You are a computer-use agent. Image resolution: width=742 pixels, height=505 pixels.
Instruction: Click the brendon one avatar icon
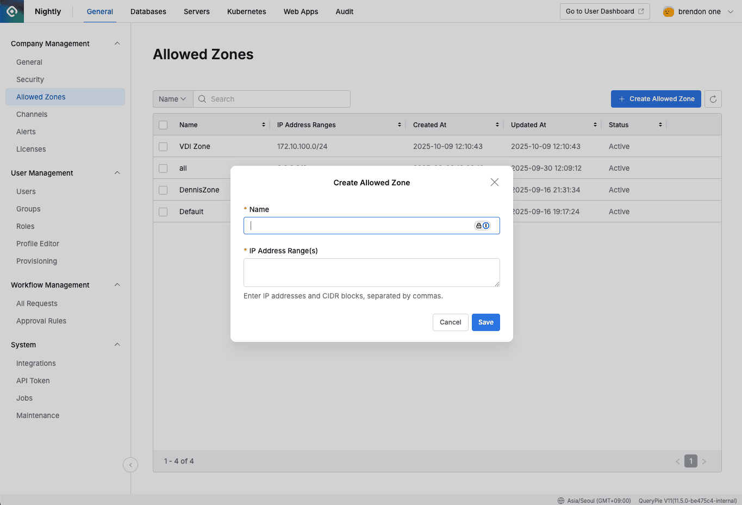[x=668, y=11]
